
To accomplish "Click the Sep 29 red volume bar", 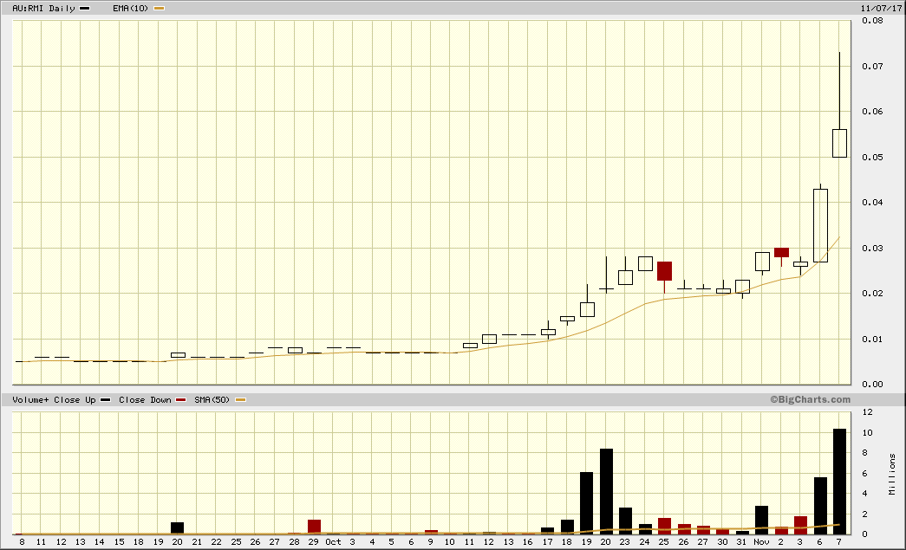I will point(314,527).
